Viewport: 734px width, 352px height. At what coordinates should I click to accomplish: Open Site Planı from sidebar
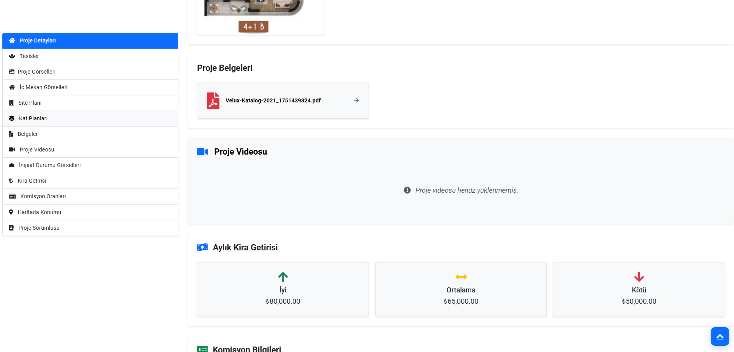coord(90,103)
